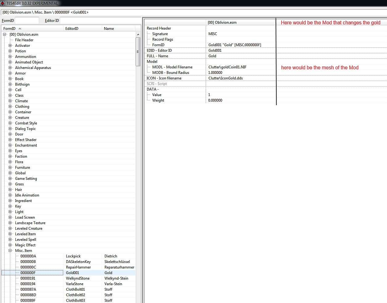Select the File Header node
387x303 pixels.
(24, 40)
